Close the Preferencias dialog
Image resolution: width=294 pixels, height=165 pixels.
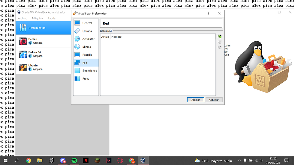point(219,13)
